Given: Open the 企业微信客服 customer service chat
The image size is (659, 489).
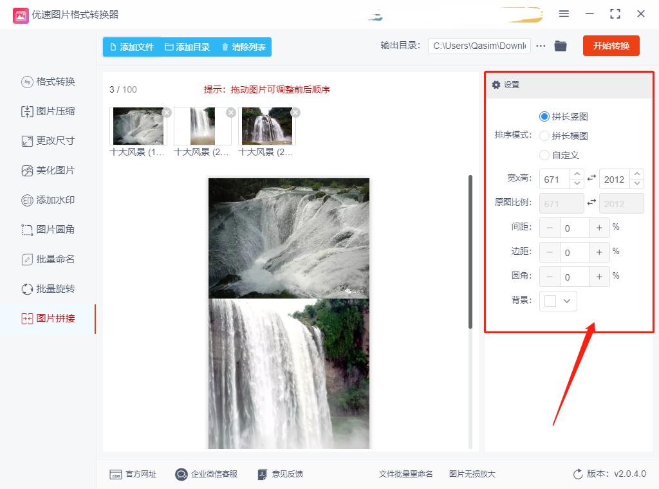Looking at the screenshot, I should click(207, 474).
